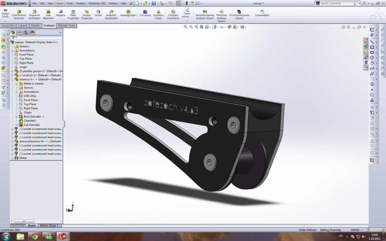This screenshot has width=386, height=241.
Task: Switch to the Assembly tab
Action: (8, 26)
